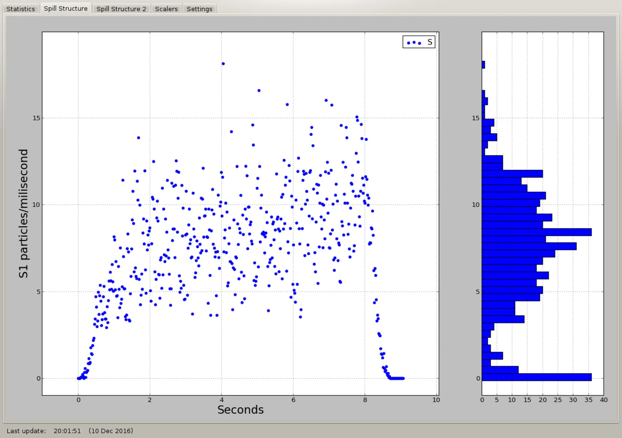622x438 pixels.
Task: Open the Settings tab
Action: point(199,9)
